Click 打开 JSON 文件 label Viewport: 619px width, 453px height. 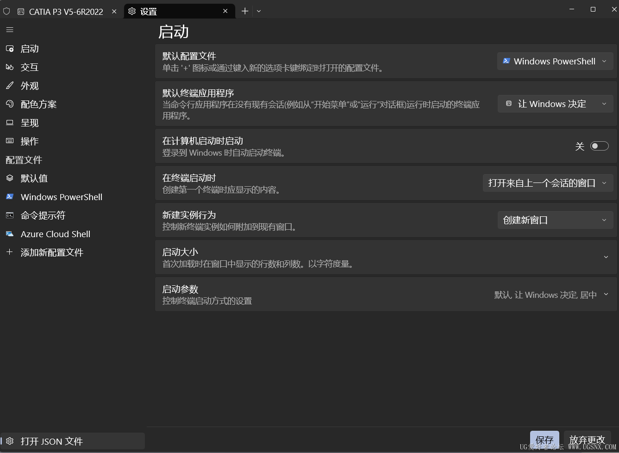(x=52, y=441)
